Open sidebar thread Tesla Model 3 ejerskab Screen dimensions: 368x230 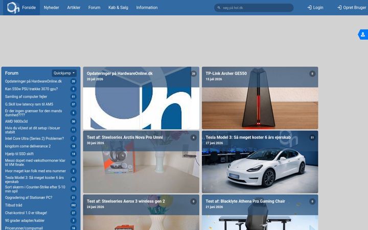[x=35, y=179]
